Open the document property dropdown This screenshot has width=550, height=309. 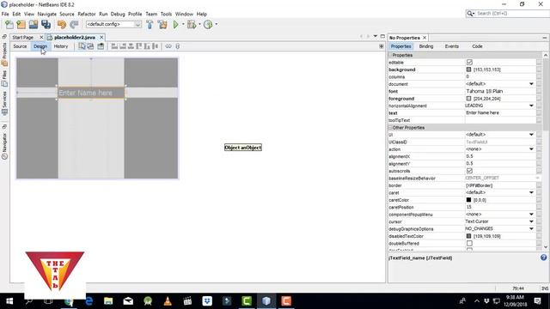coord(531,84)
